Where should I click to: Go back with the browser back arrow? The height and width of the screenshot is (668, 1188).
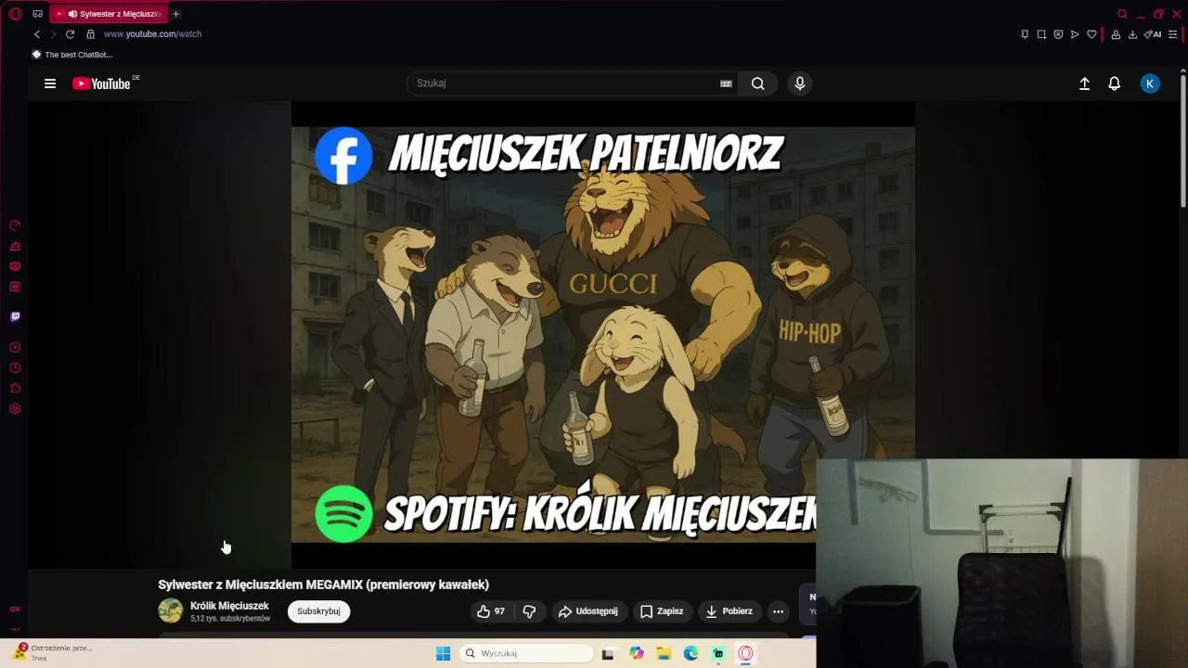tap(37, 34)
